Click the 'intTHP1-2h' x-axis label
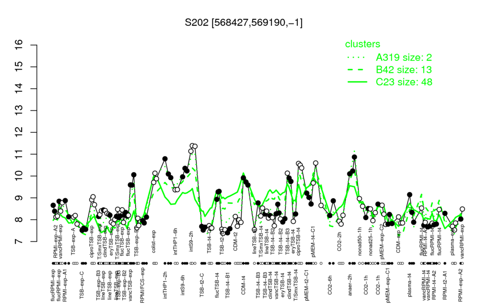 click(165, 285)
